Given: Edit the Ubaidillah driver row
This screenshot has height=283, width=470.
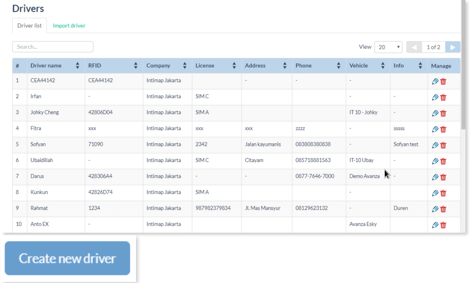Looking at the screenshot, I should 435,161.
